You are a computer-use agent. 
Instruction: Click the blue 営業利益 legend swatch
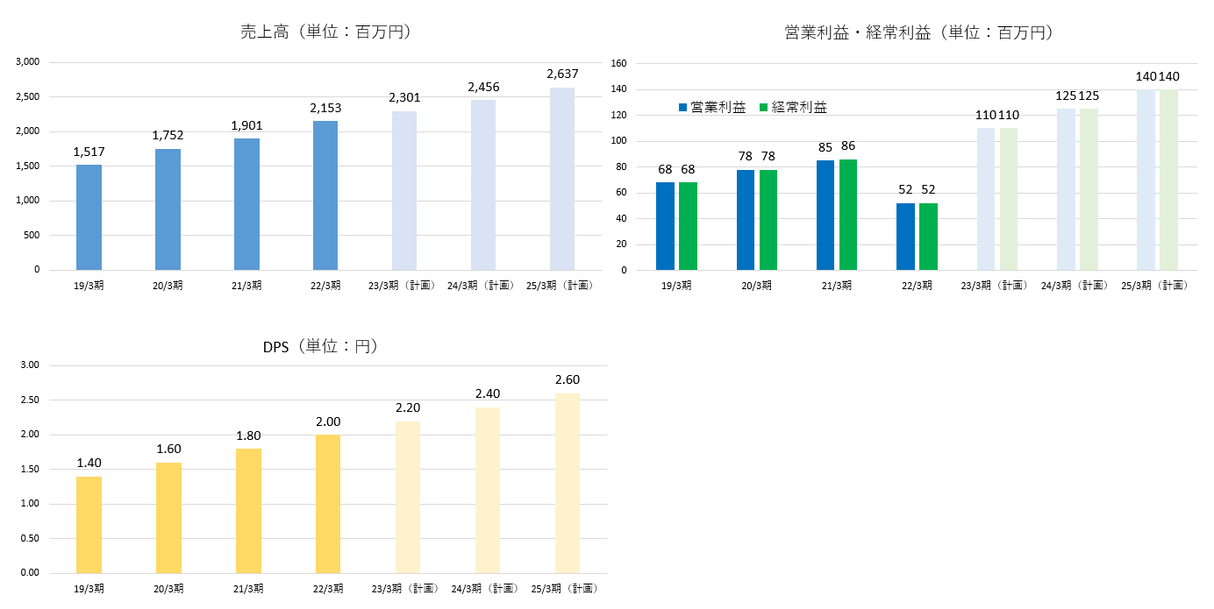coord(683,108)
